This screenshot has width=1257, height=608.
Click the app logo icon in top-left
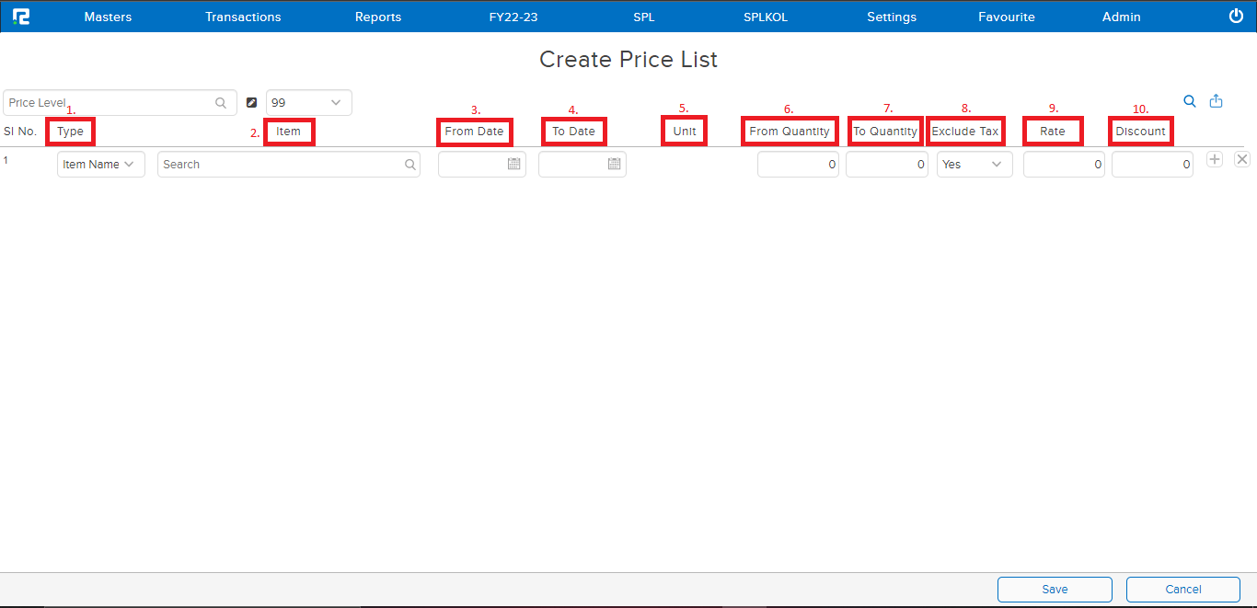(x=20, y=17)
